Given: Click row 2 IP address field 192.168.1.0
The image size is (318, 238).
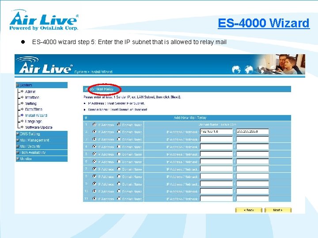Looking at the screenshot, I should [x=216, y=131].
